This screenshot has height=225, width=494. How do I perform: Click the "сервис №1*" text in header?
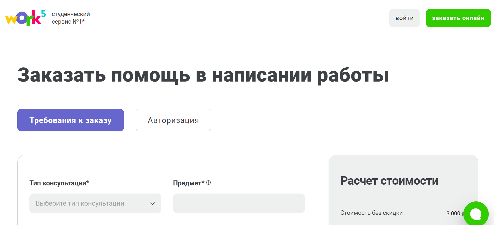tap(68, 22)
